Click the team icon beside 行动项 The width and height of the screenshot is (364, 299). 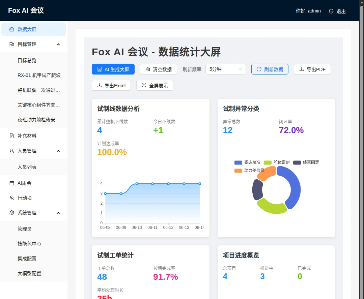[x=11, y=198]
